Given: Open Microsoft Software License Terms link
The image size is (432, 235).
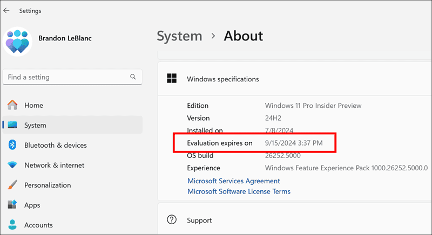Looking at the screenshot, I should 239,191.
